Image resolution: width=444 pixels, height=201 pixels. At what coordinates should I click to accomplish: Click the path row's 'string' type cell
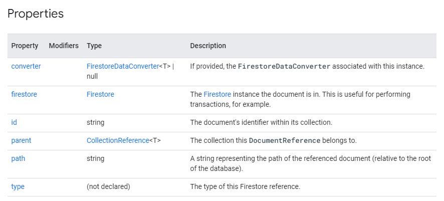point(95,158)
